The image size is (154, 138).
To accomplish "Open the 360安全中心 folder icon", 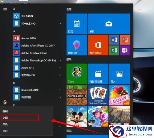I will point(16,23).
